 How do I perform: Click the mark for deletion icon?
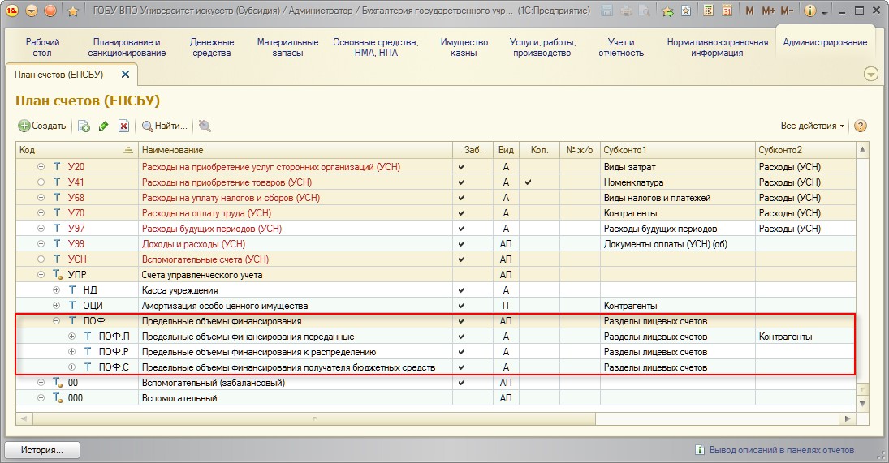pos(123,126)
